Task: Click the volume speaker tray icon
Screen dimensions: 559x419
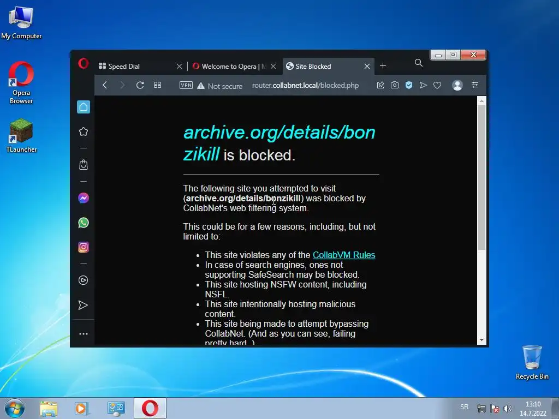Action: pos(508,409)
